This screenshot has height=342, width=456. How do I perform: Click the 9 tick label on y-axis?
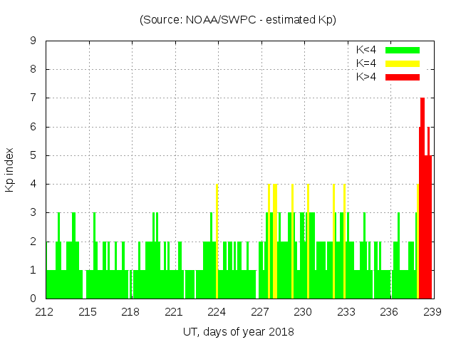[33, 41]
